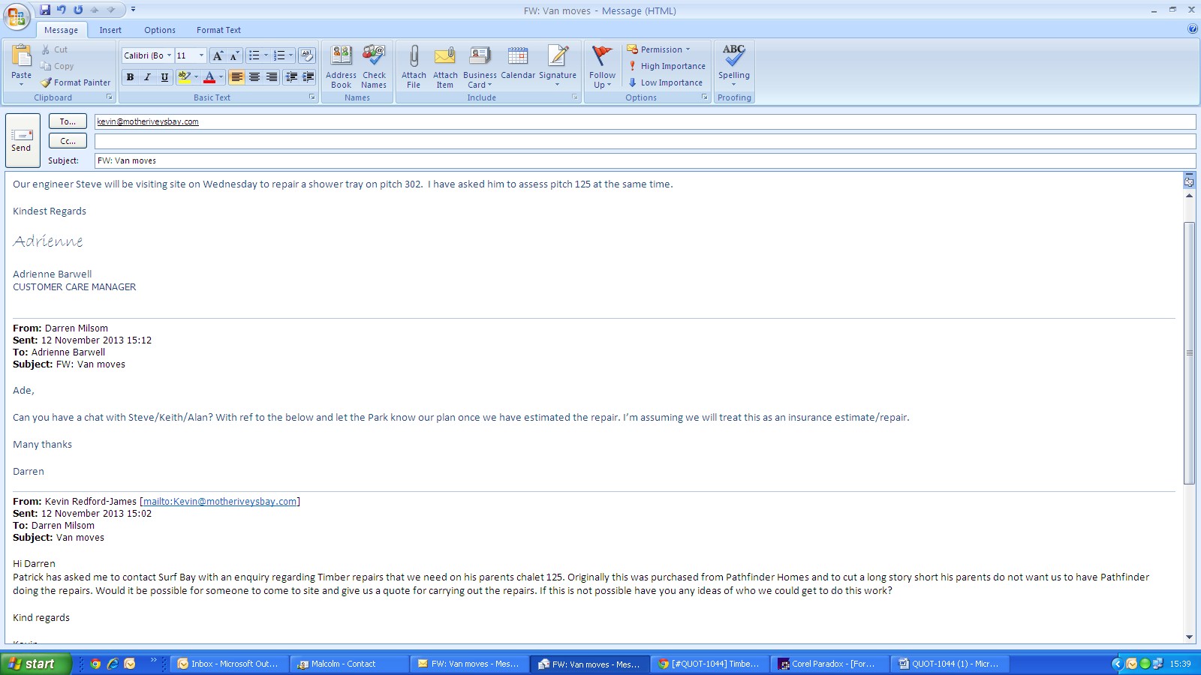Toggle underline formatting
Image resolution: width=1201 pixels, height=675 pixels.
pos(164,76)
